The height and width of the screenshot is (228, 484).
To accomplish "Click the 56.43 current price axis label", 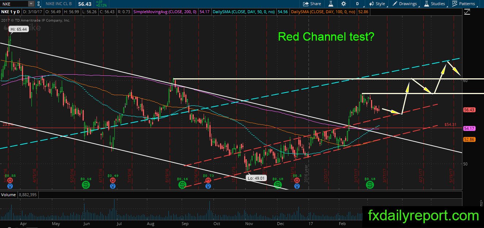I will pyautogui.click(x=469, y=109).
